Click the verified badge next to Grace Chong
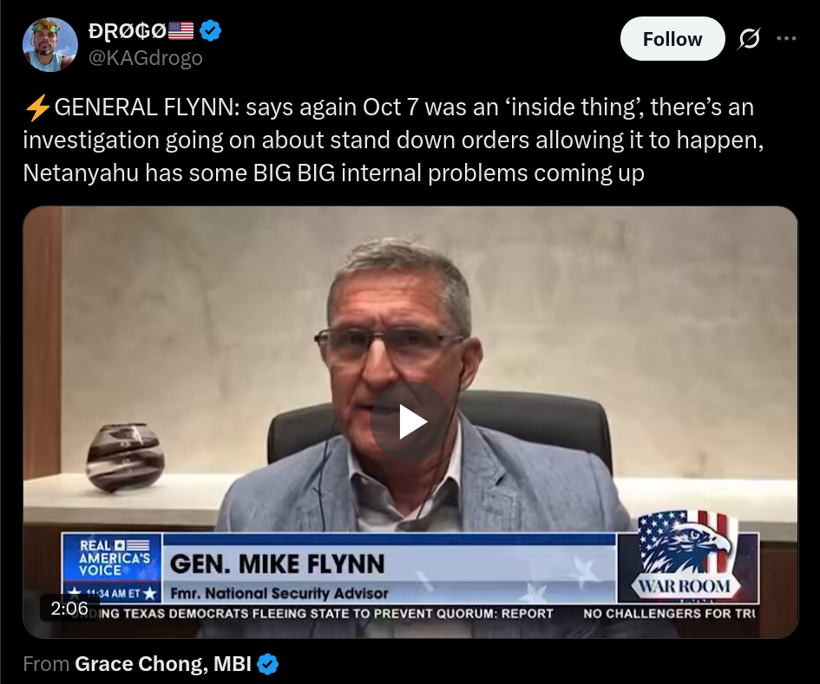 click(268, 663)
